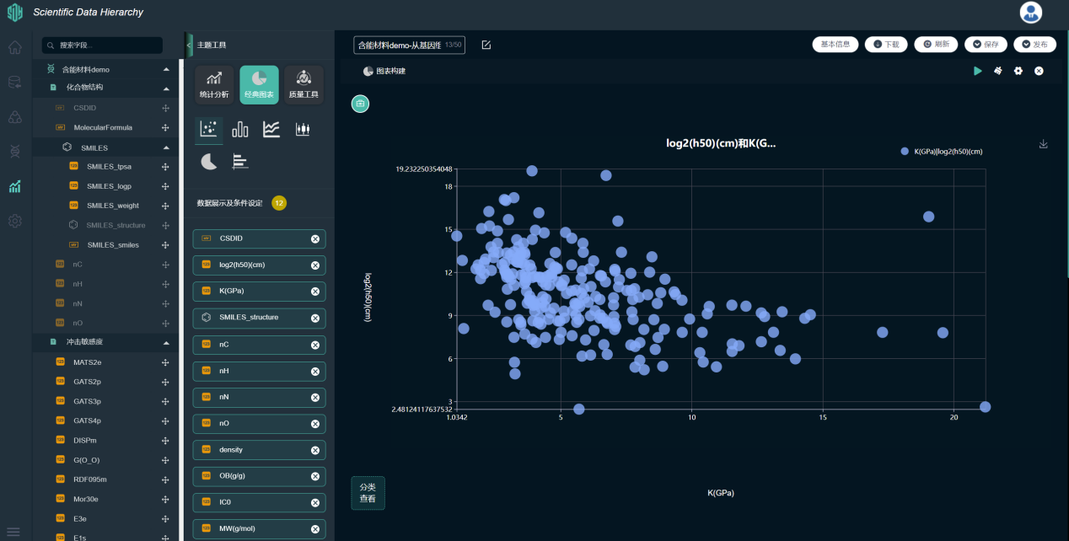
Task: Click the IC0 field chip
Action: [259, 502]
